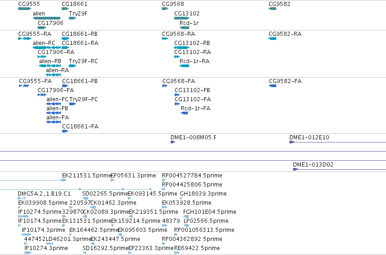Select the CG18661-PB protein glyph

coord(65,86)
